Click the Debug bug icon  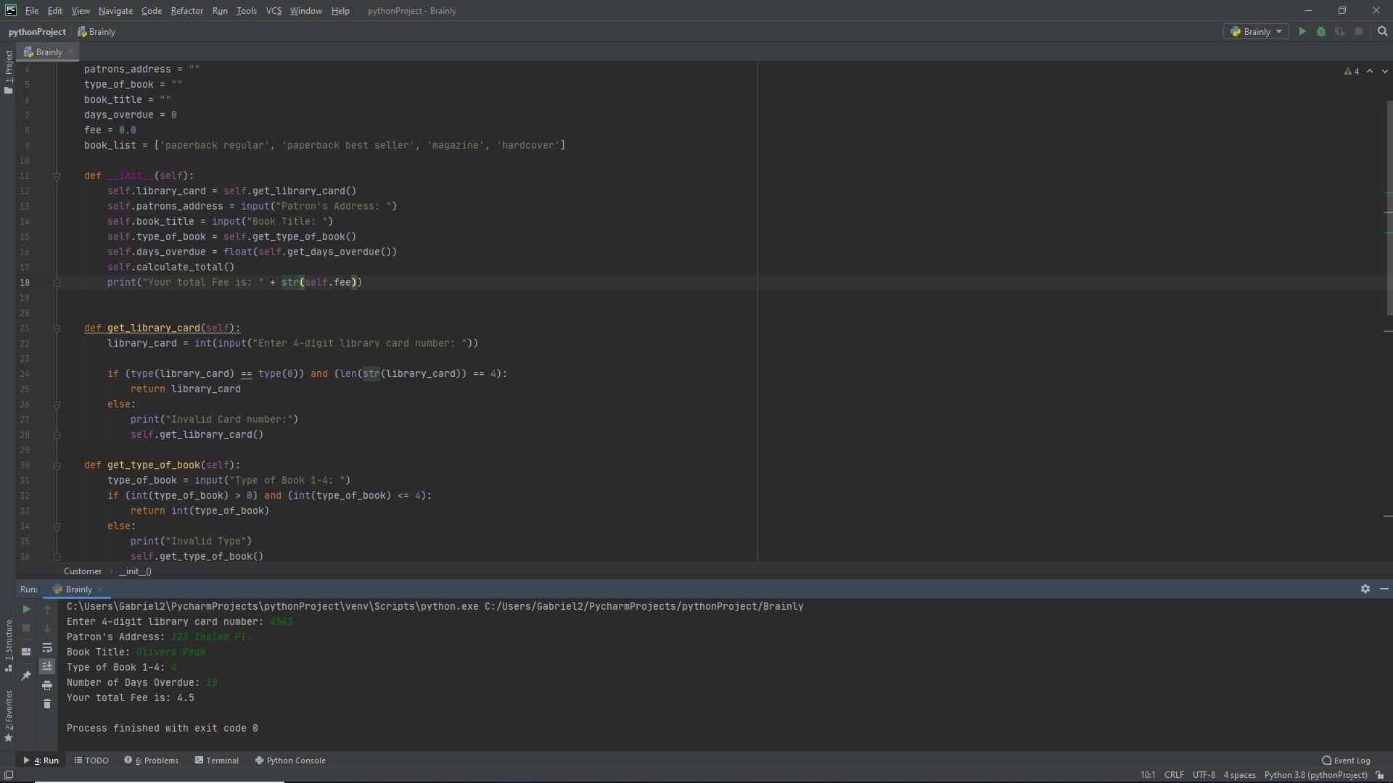1321,32
